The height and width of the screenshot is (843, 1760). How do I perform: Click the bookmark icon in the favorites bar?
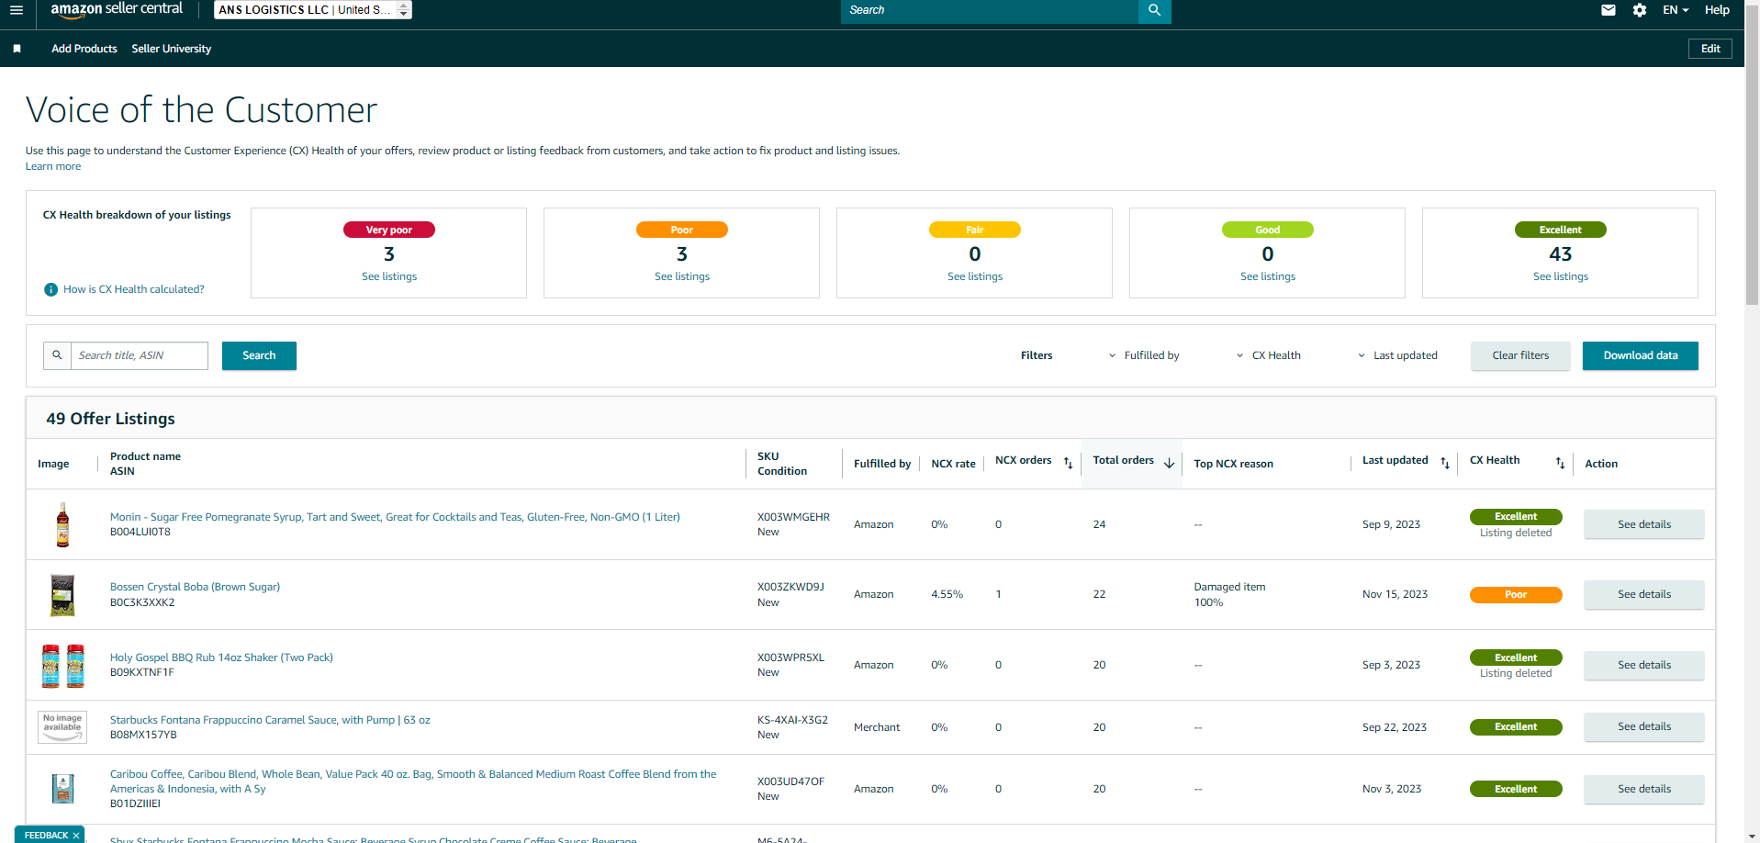pos(17,49)
